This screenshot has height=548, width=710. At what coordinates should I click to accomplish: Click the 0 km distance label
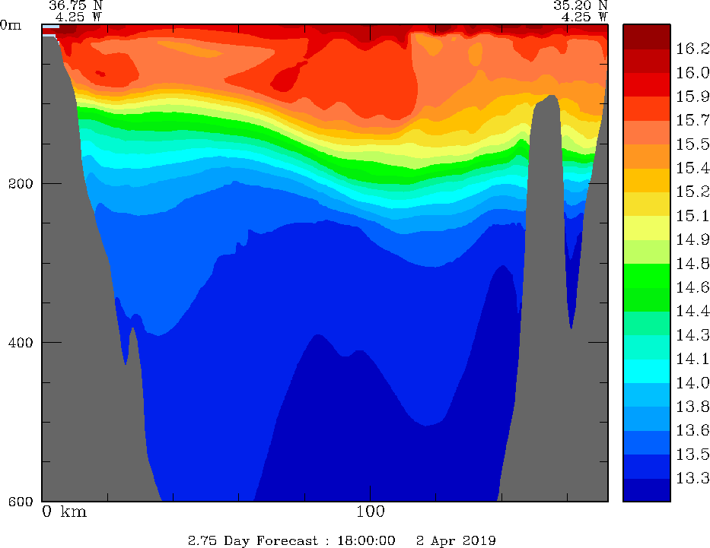click(64, 512)
